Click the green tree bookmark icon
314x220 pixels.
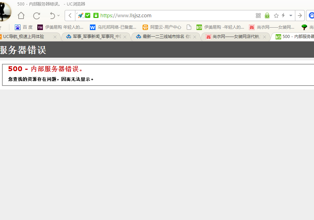tap(304, 27)
